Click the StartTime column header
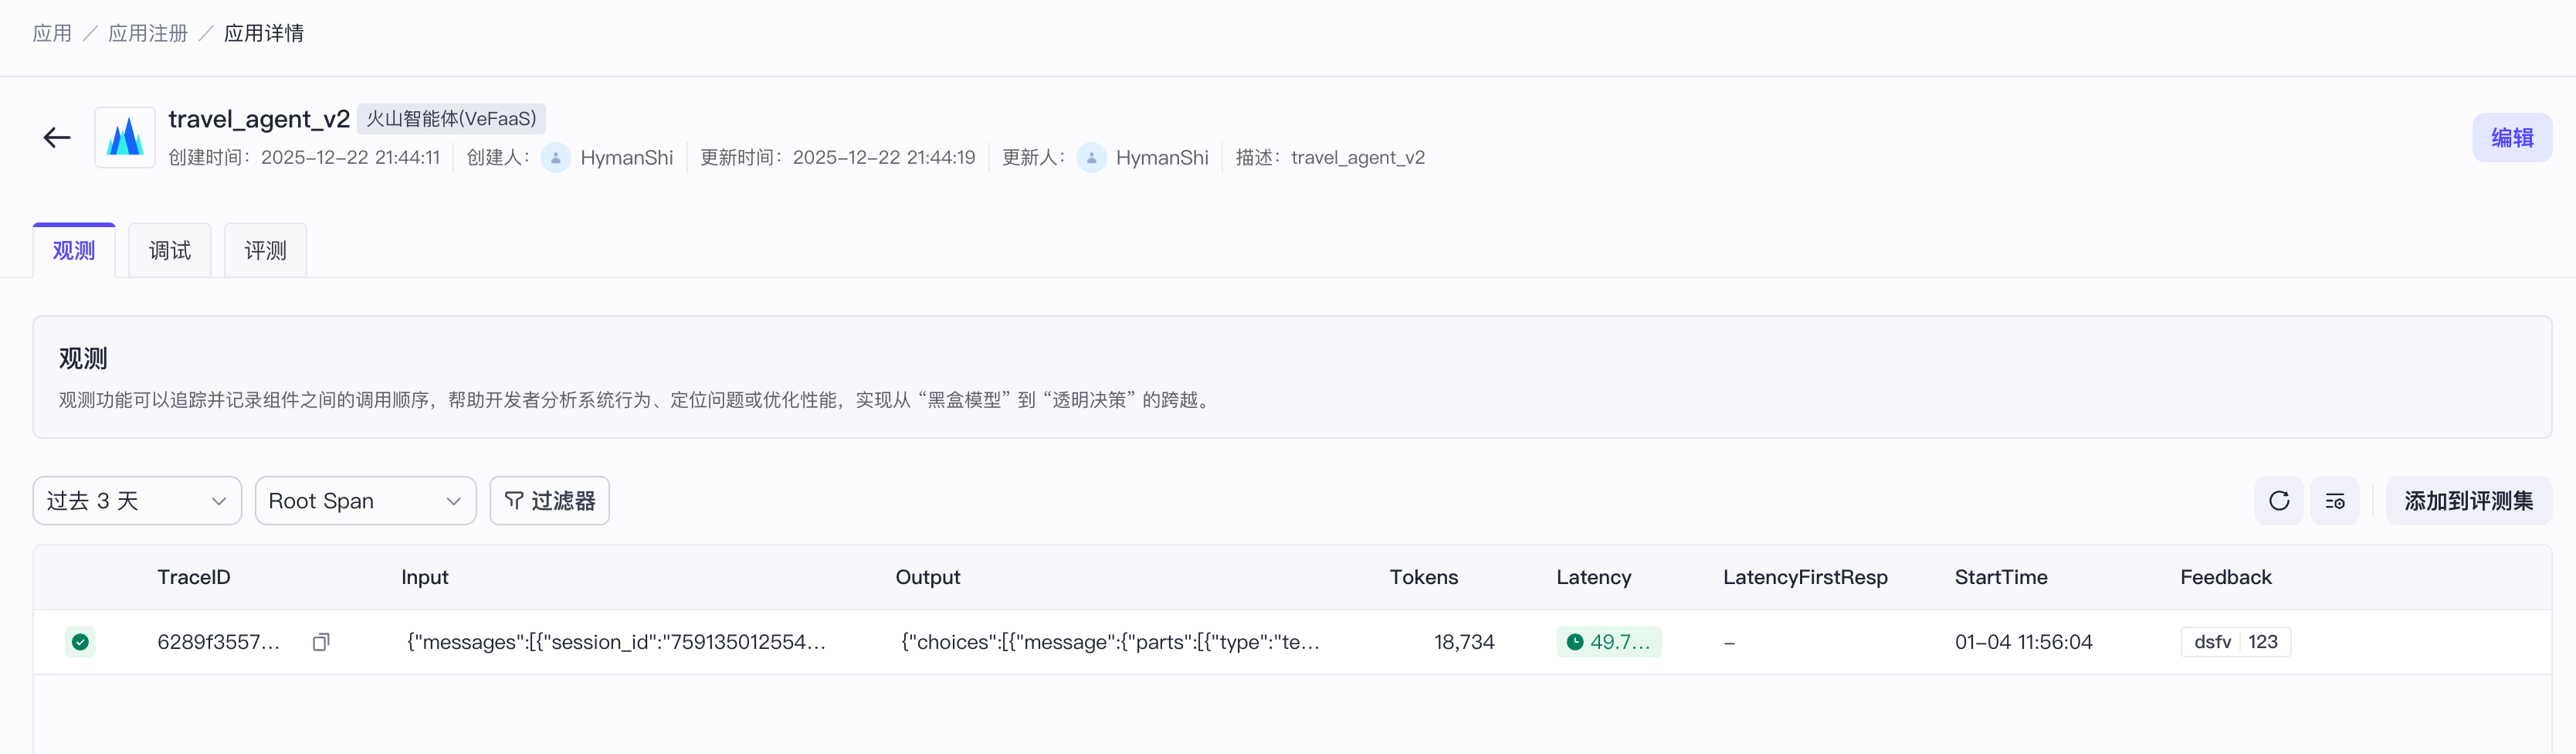The image size is (2576, 754). [2001, 577]
